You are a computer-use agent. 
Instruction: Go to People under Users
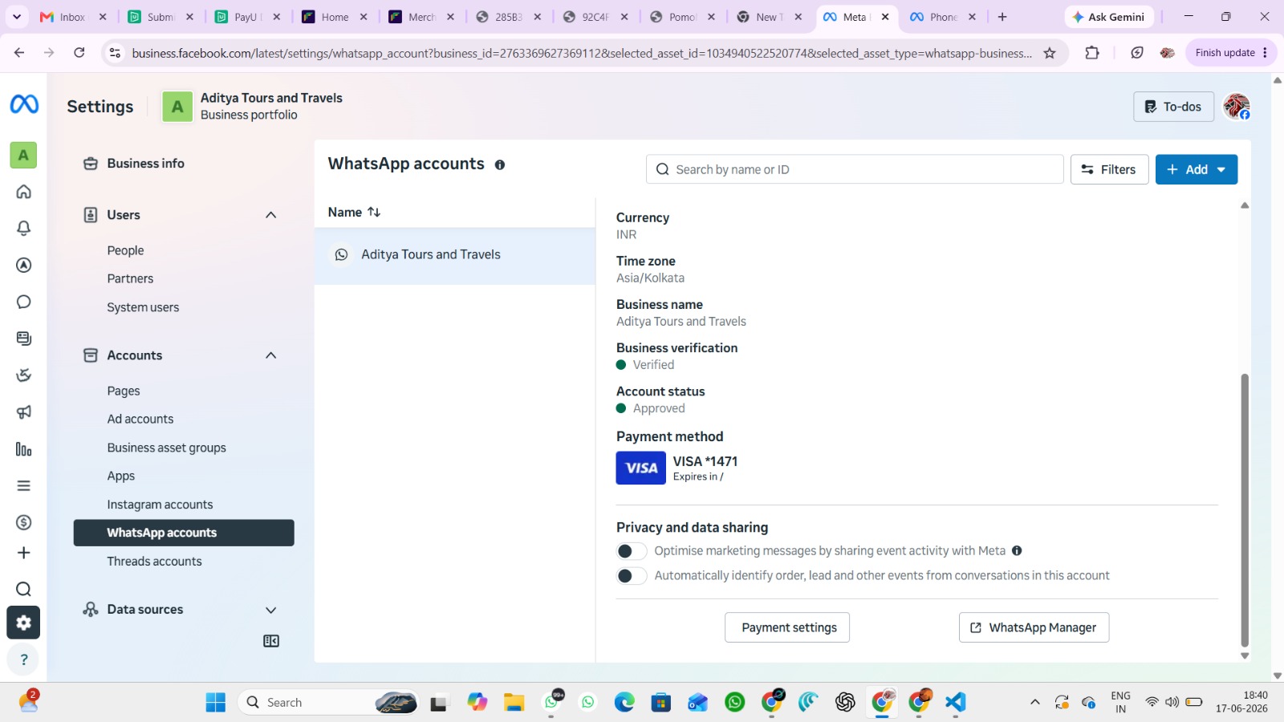click(x=126, y=250)
